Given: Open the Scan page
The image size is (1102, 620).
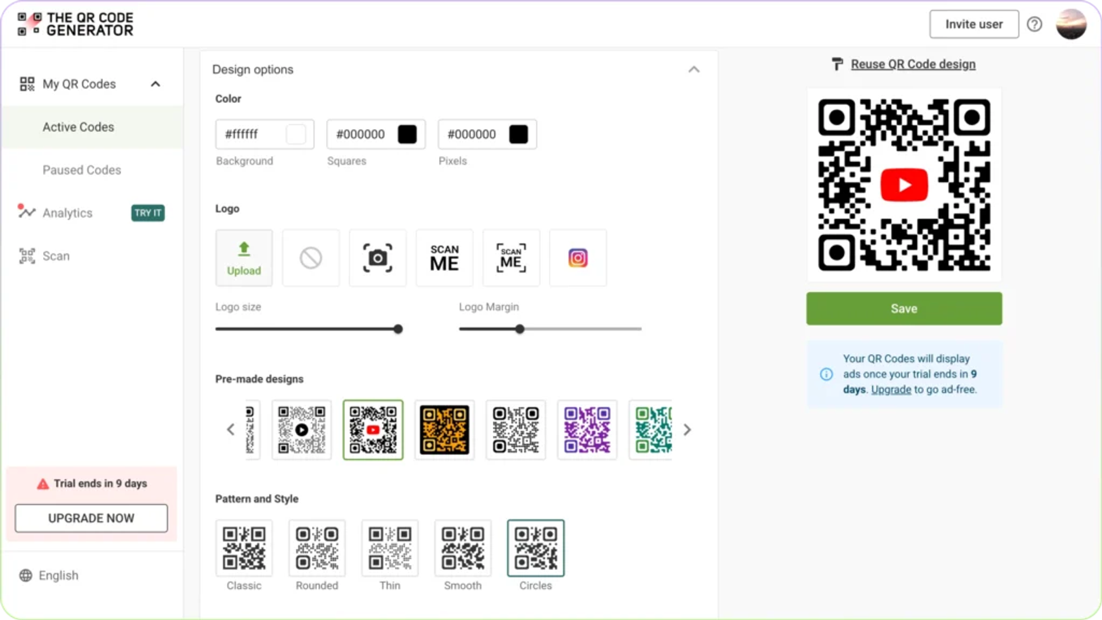Looking at the screenshot, I should (56, 256).
